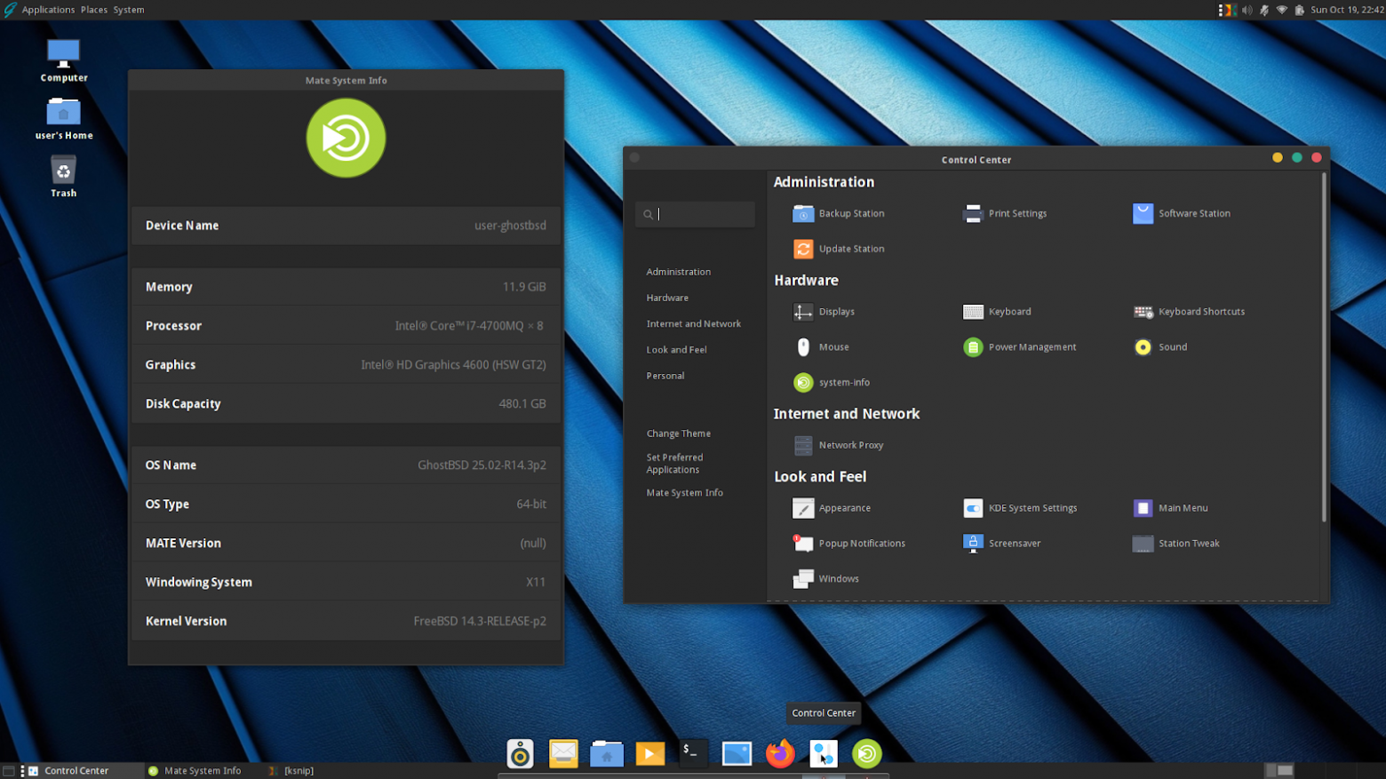Toggle mute with the volume tray icon
This screenshot has width=1386, height=779.
pos(1247,10)
